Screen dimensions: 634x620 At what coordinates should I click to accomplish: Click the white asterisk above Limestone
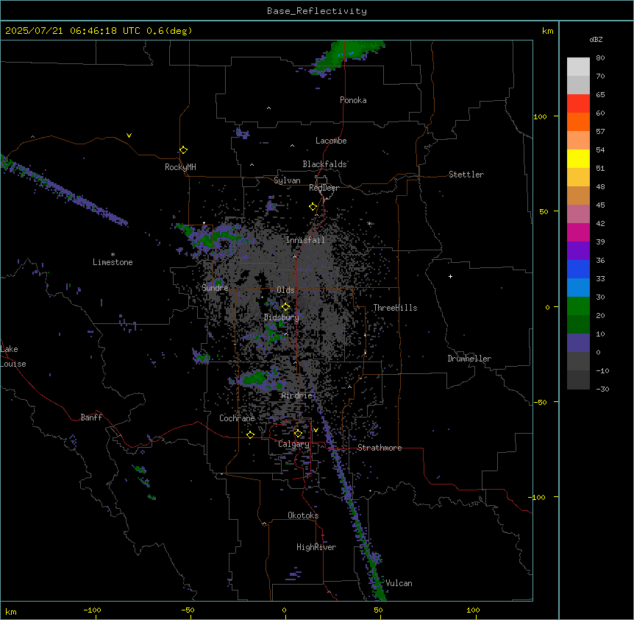click(113, 255)
